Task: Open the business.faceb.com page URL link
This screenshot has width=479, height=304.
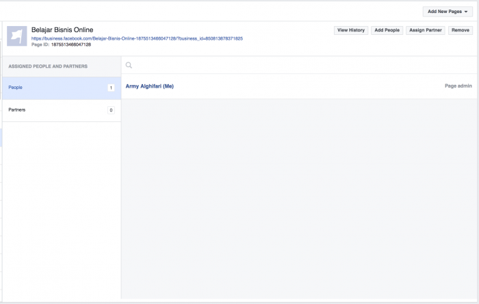Action: tap(137, 38)
